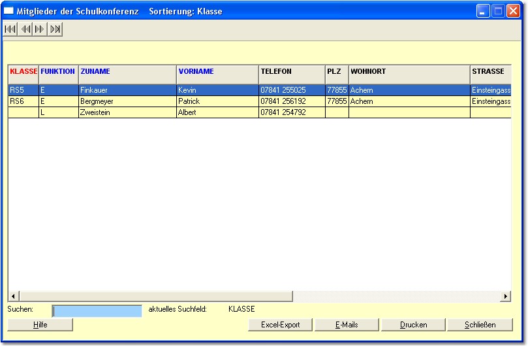Open the E-Mails function
The width and height of the screenshot is (528, 347).
coord(347,325)
